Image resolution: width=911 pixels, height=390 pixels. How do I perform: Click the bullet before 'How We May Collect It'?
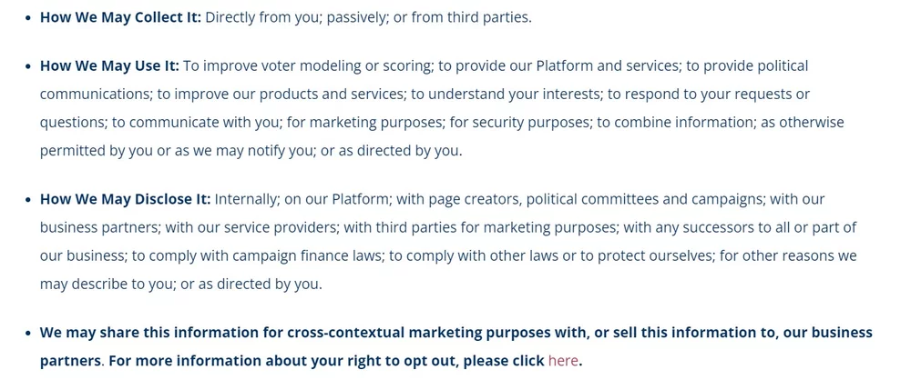click(27, 18)
